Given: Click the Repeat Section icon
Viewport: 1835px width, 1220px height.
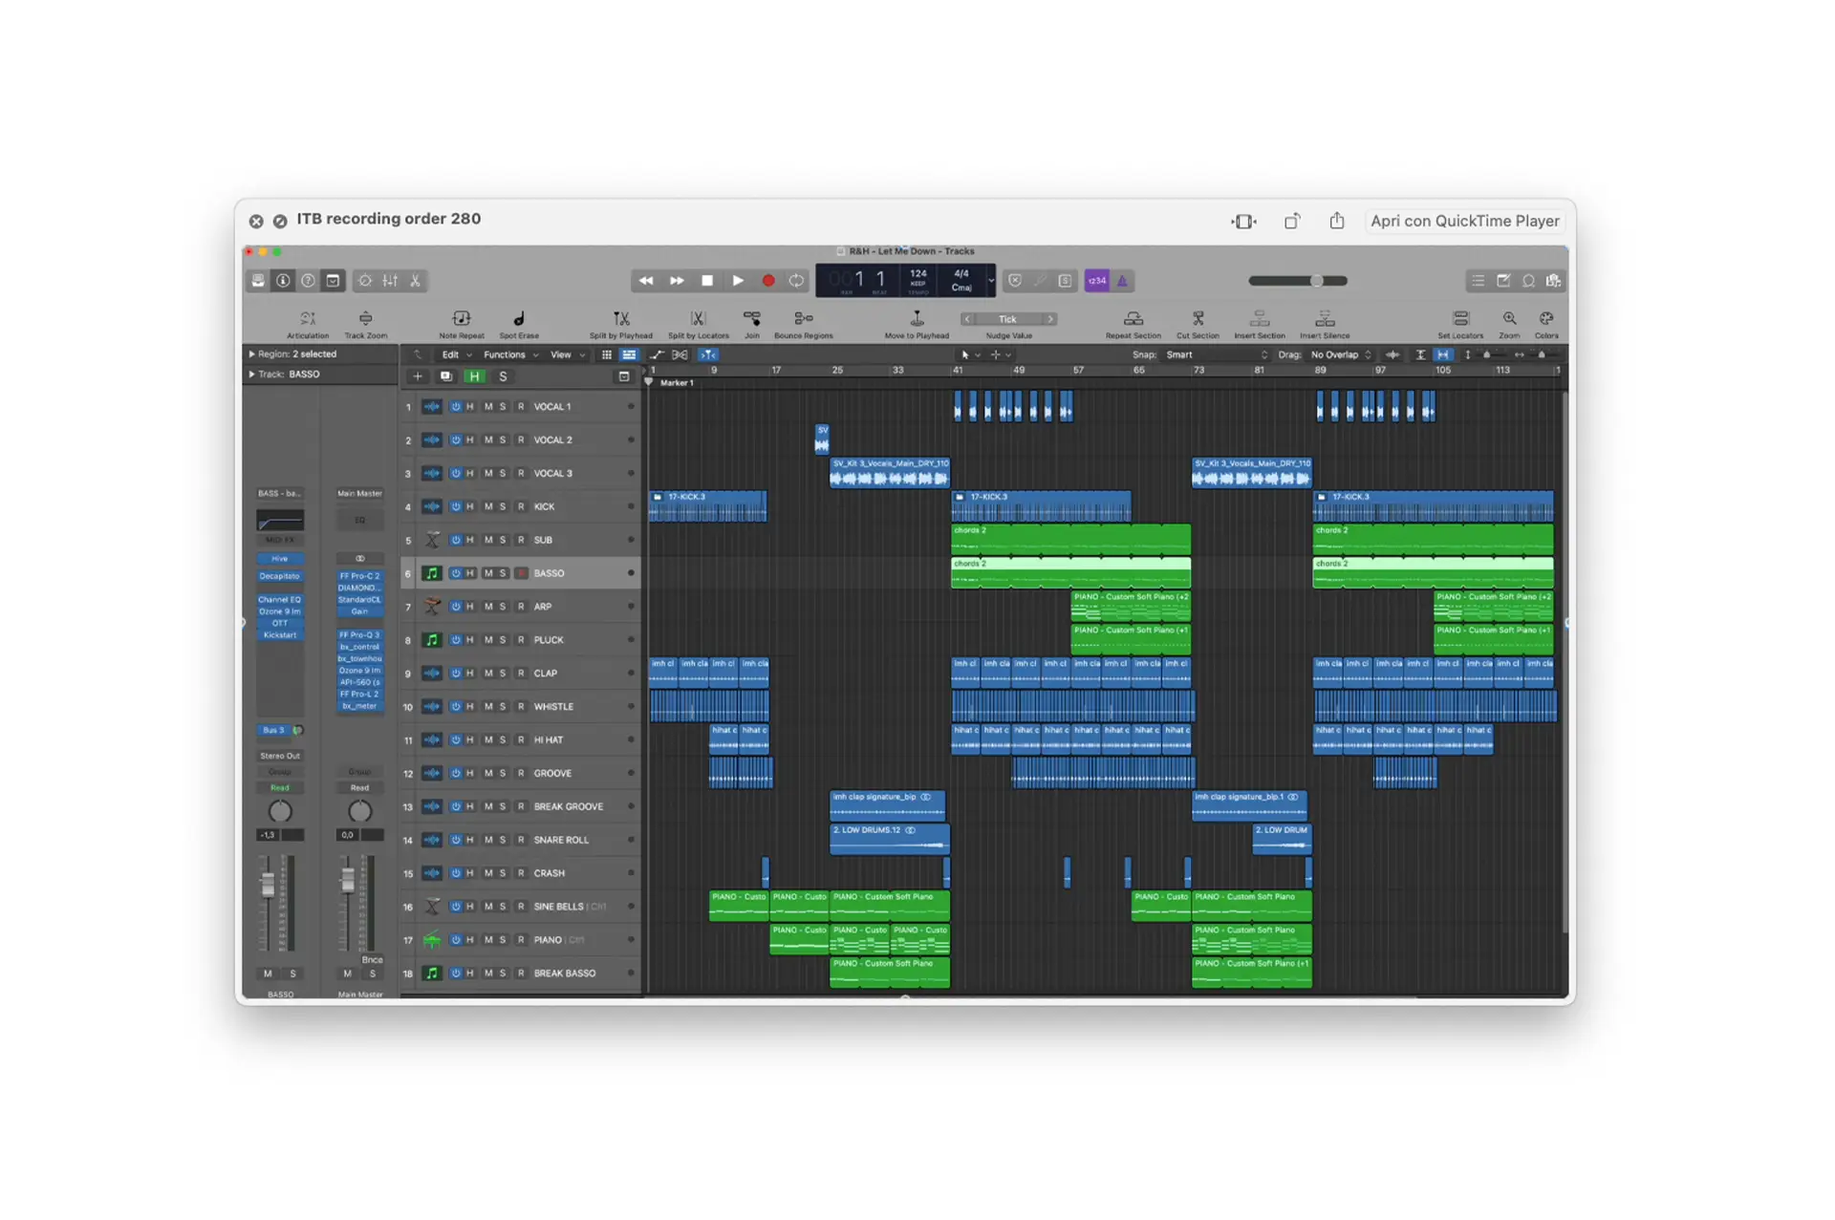Looking at the screenshot, I should coord(1133,319).
